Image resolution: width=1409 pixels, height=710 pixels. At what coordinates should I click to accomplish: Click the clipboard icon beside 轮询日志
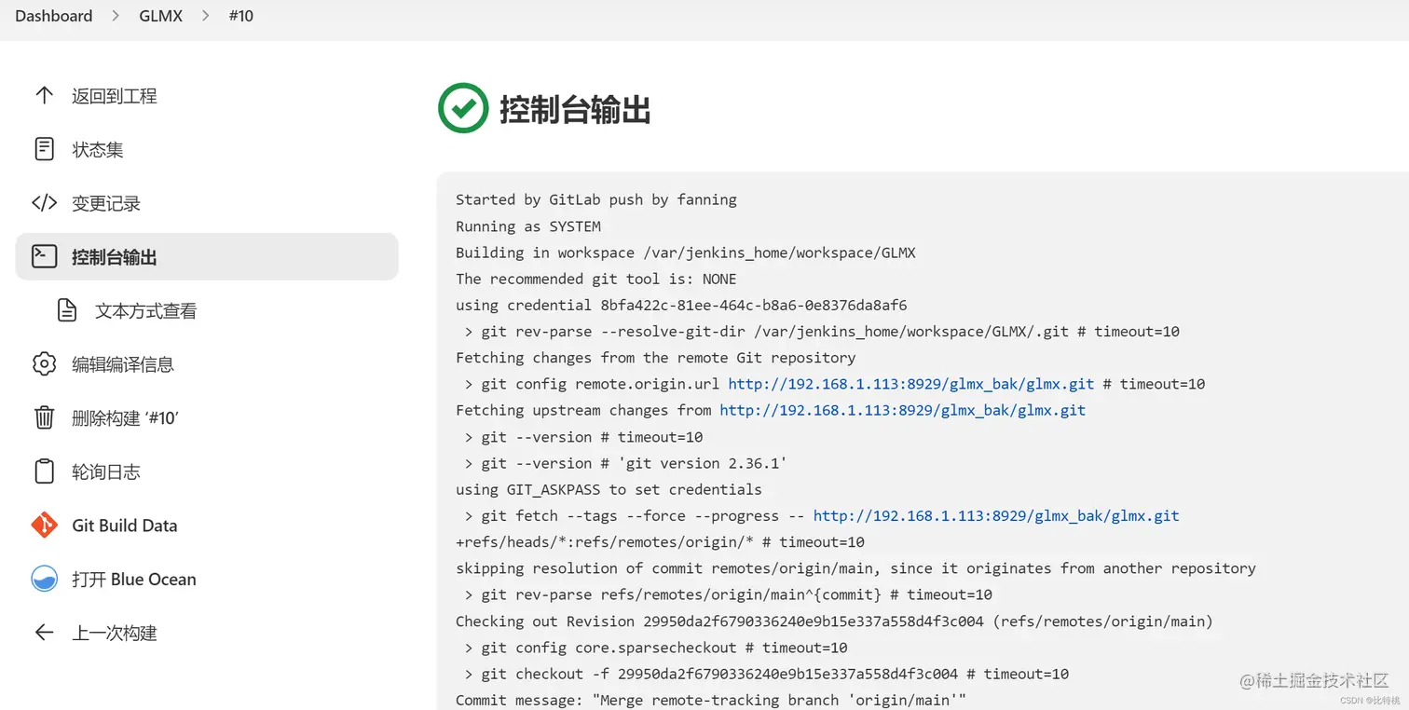(44, 471)
